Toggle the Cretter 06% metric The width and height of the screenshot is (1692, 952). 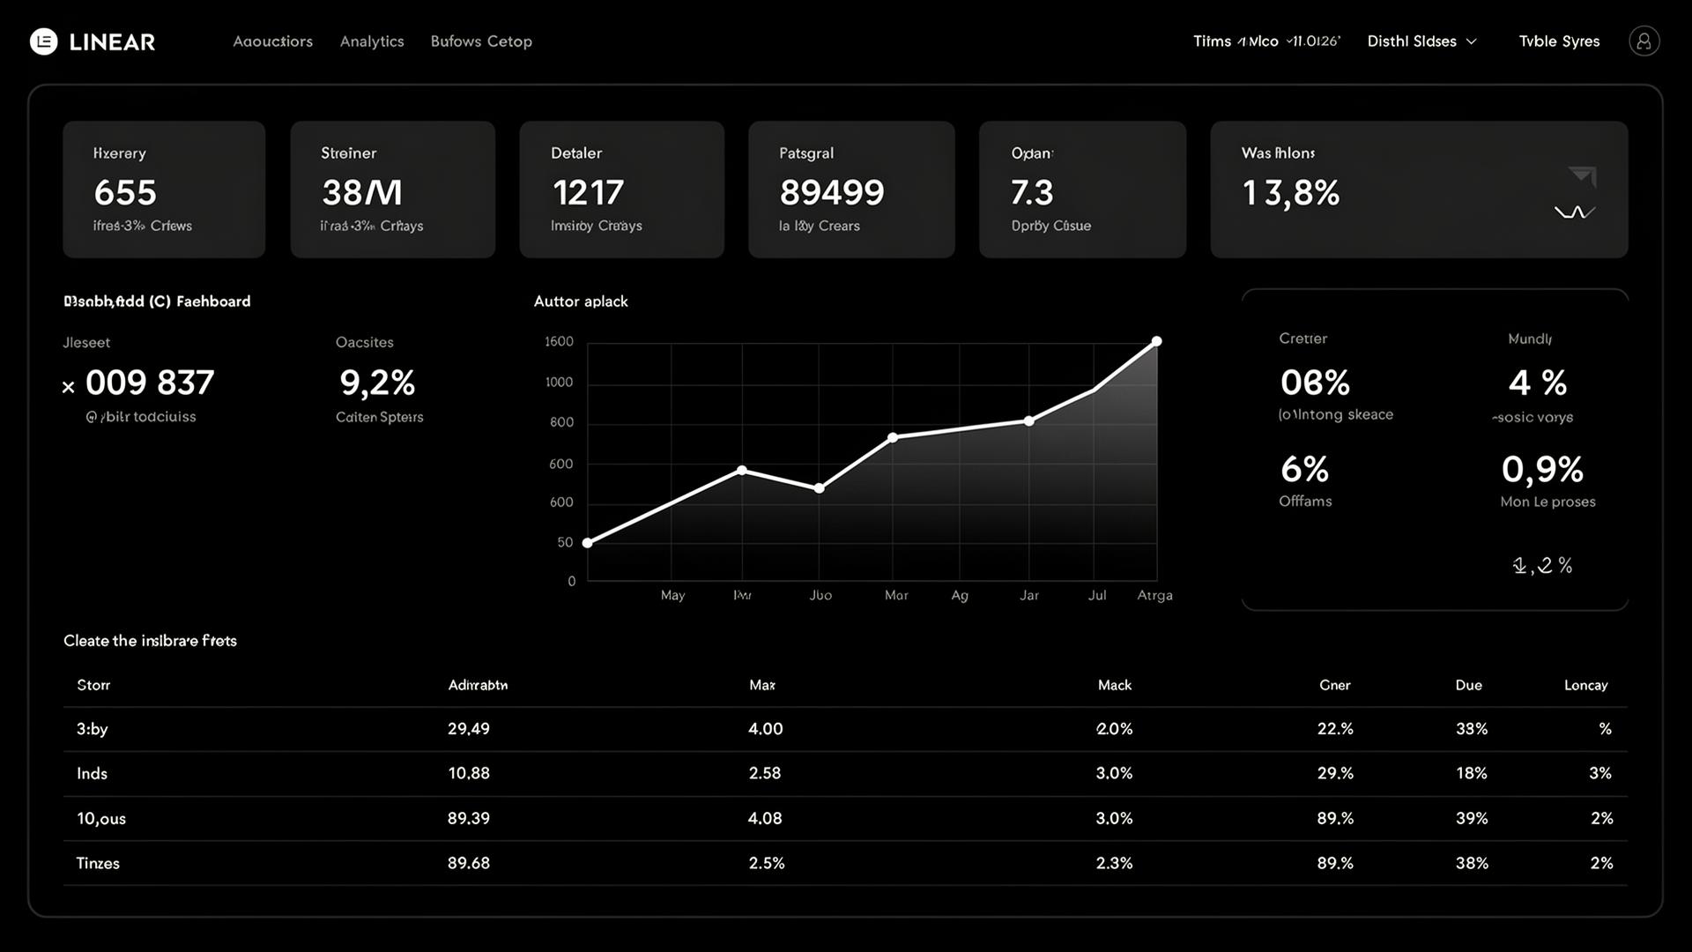click(x=1314, y=383)
